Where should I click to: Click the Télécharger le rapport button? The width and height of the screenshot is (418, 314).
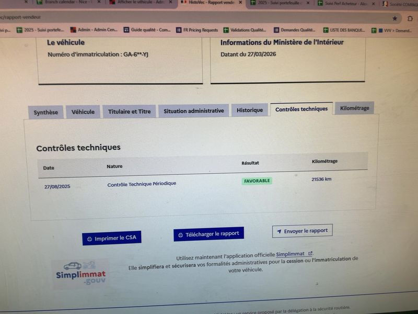click(208, 234)
